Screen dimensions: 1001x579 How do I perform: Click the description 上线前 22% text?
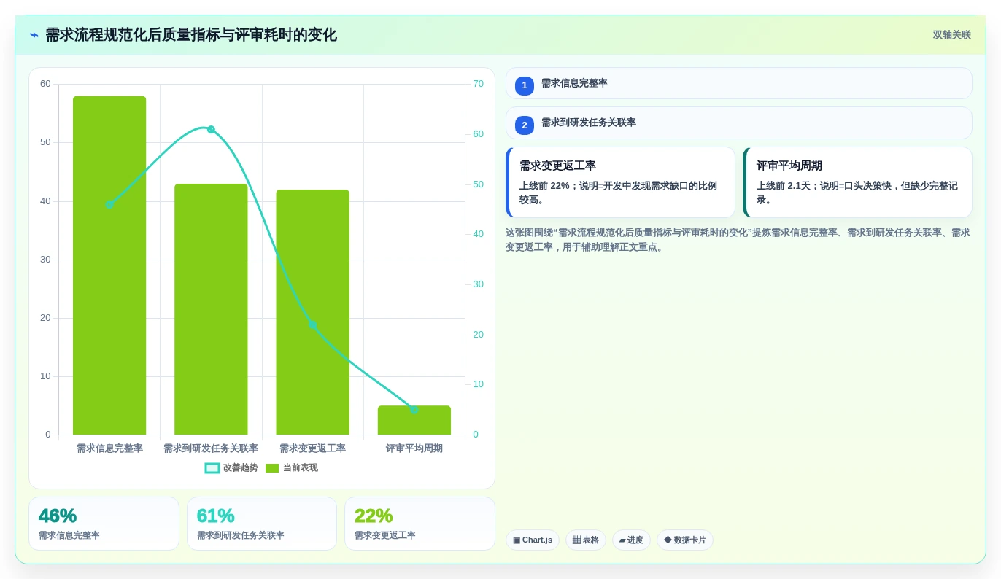(618, 193)
